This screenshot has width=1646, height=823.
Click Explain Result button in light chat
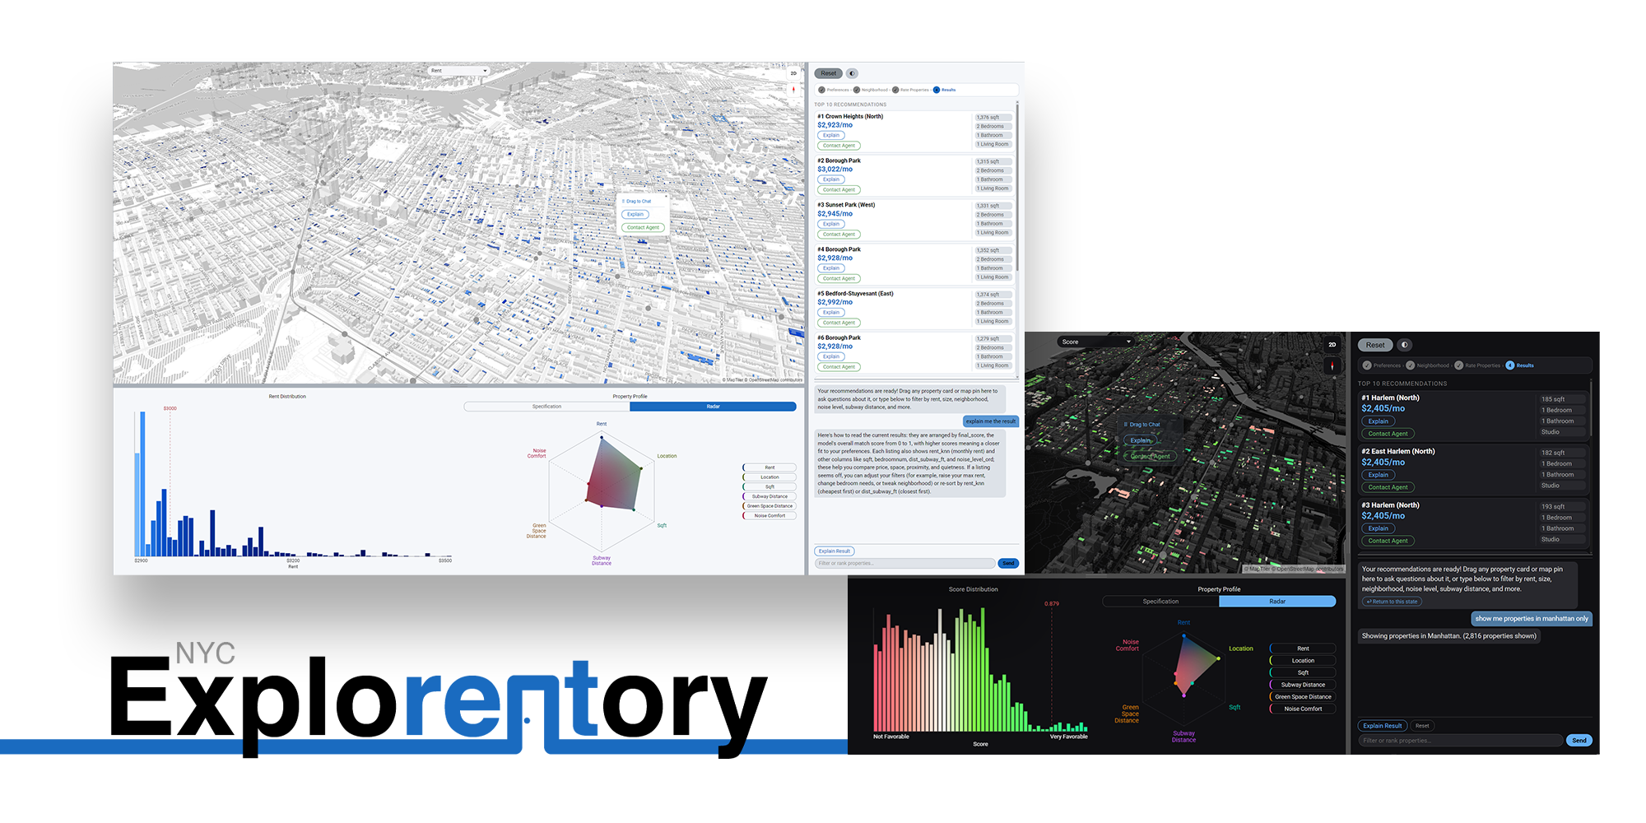[x=835, y=551]
